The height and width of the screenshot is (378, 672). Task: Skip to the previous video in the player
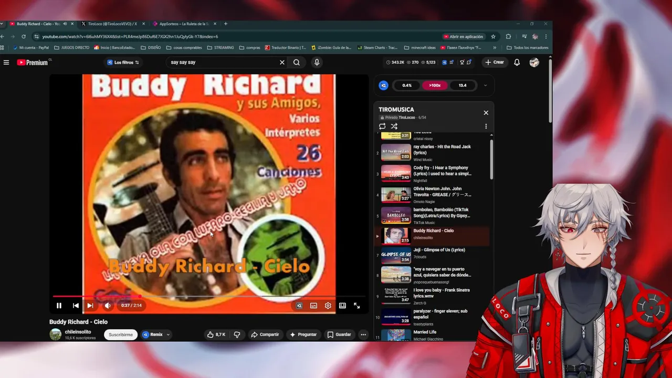[x=76, y=306]
